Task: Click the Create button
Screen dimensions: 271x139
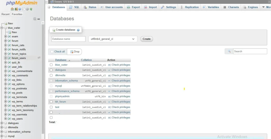Action: point(147,39)
